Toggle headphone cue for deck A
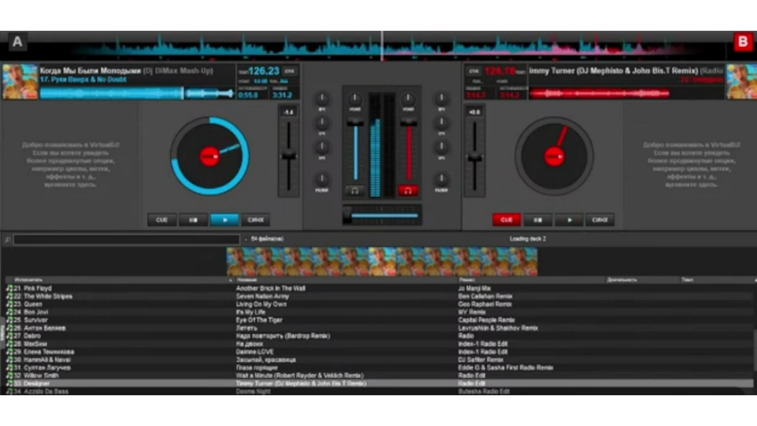Viewport: 757px width, 426px height. pyautogui.click(x=354, y=191)
